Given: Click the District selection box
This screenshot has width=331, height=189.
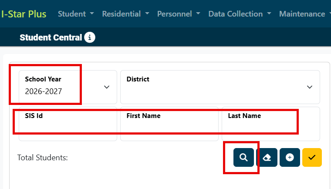Looking at the screenshot, I should [220, 87].
